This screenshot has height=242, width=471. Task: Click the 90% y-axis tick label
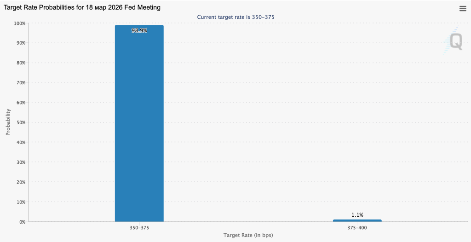pyautogui.click(x=20, y=43)
